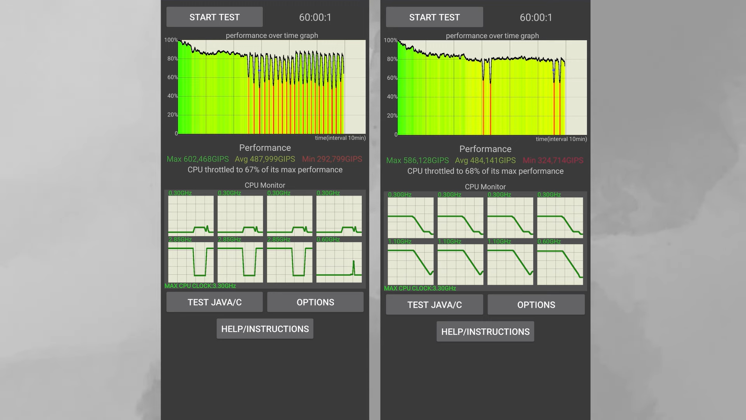Image resolution: width=746 pixels, height=420 pixels.
Task: Click the middle 2.85GHz core graph, left panel
Action: tap(240, 262)
